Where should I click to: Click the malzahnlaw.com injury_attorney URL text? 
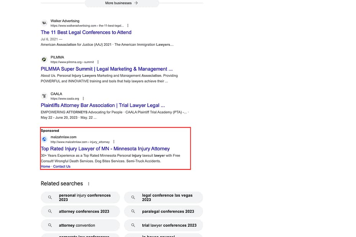pyautogui.click(x=80, y=142)
